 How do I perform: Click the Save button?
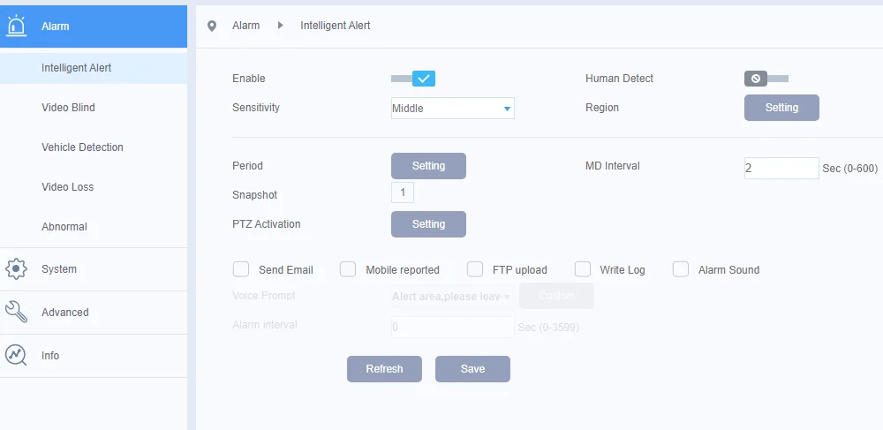(x=472, y=369)
